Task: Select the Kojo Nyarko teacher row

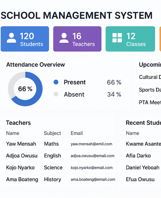Action: [60, 168]
